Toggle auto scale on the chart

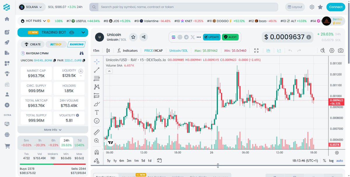[339, 160]
